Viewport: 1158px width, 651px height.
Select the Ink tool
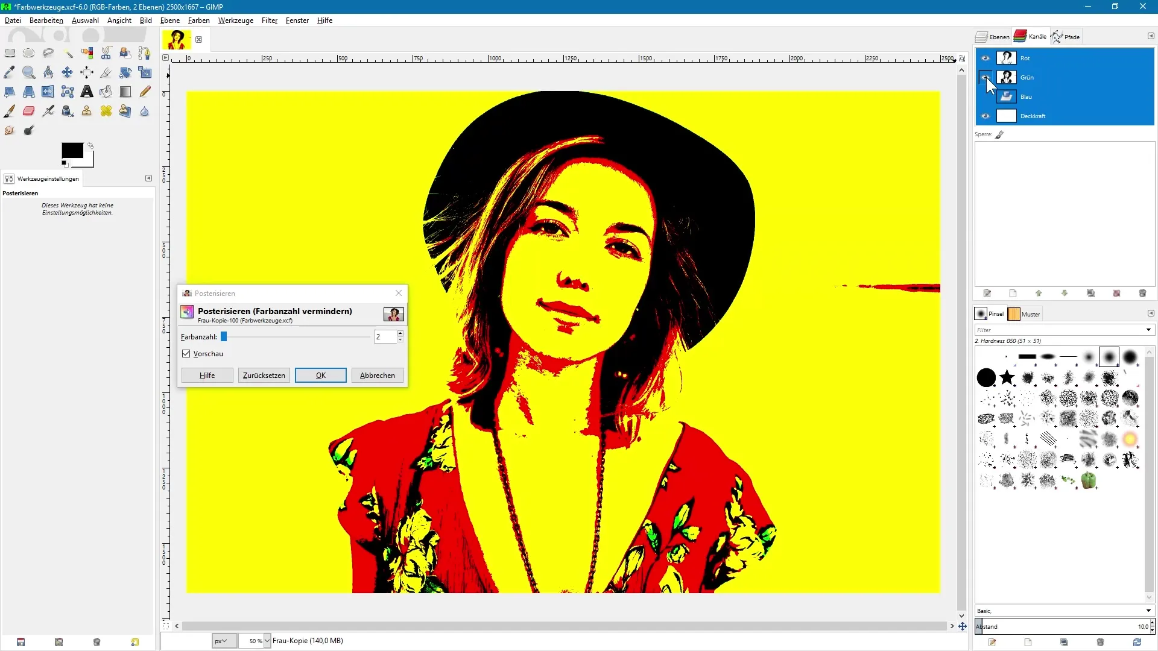68,111
